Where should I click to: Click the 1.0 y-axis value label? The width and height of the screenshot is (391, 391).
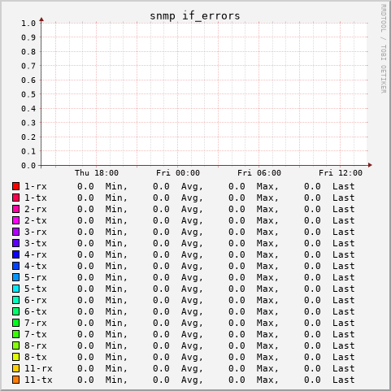point(28,24)
